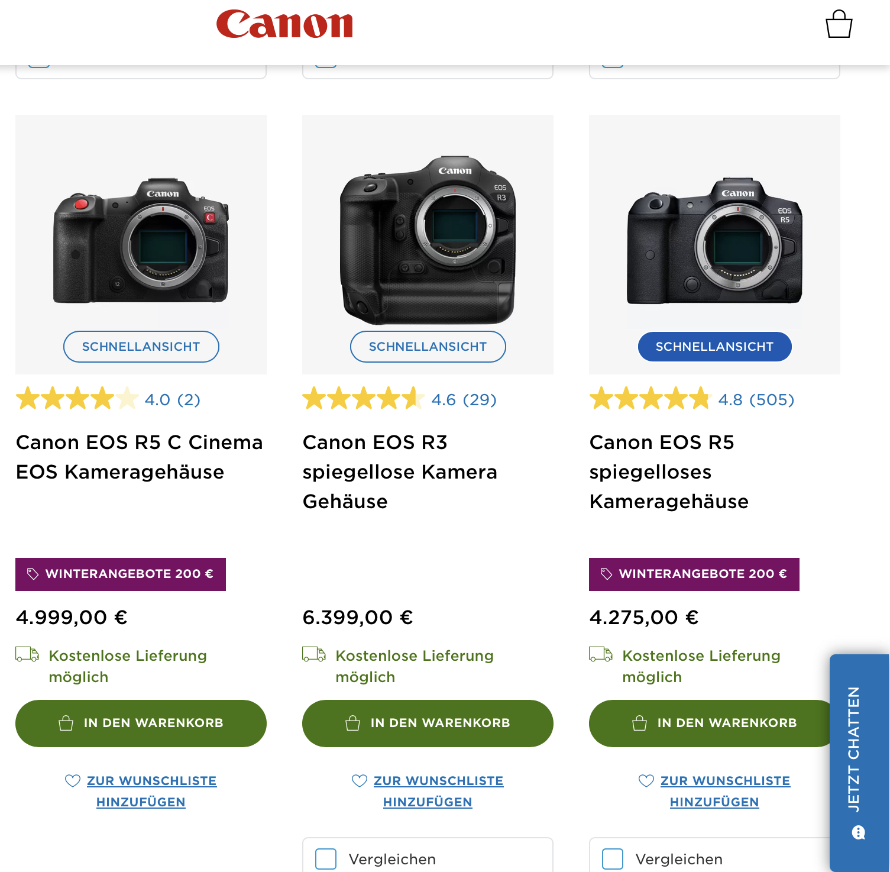Viewport: 890px width, 872px height.
Task: Open Canon EOS R5 spiegelloses Kameragehäuse title
Action: 669,471
